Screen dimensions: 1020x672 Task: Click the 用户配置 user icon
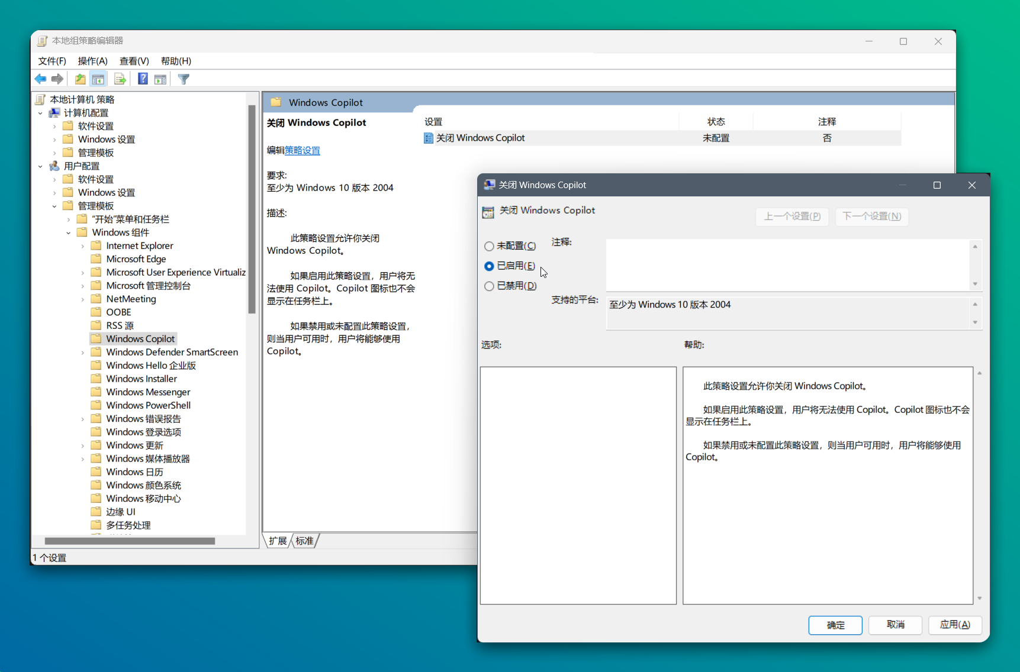point(54,166)
